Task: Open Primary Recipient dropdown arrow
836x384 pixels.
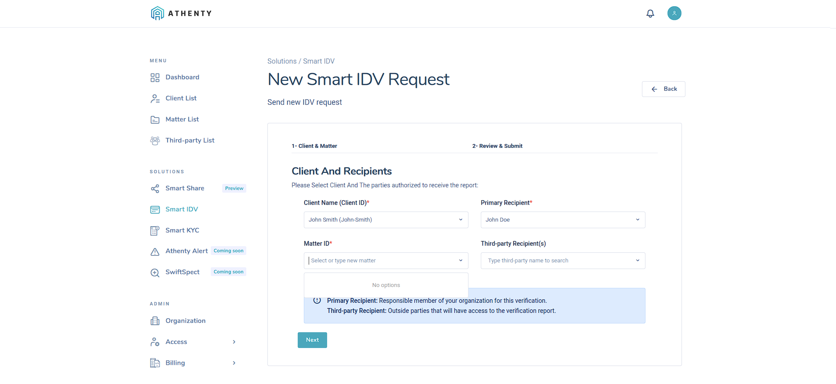Action: 638,220
